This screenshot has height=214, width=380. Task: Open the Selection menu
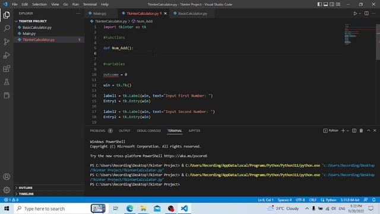tap(40, 4)
